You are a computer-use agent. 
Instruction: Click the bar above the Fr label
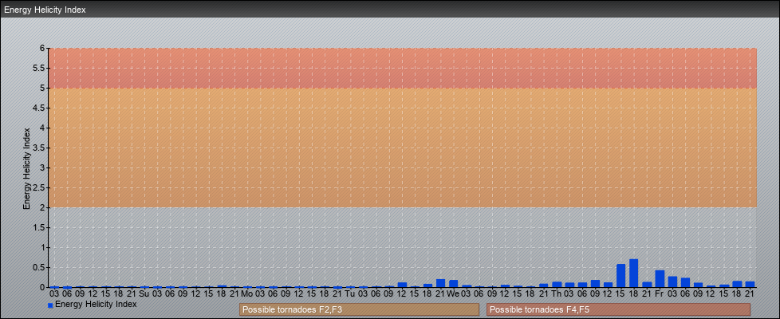tap(660, 278)
